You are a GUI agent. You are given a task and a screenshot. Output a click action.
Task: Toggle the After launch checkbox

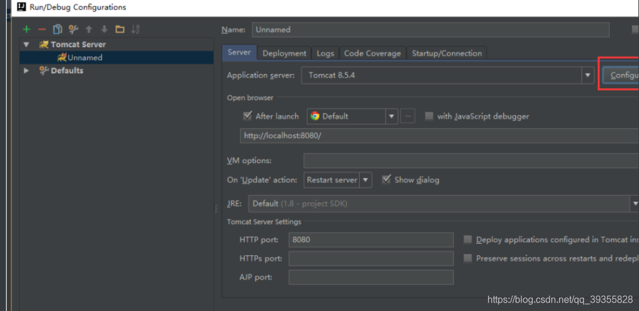click(247, 116)
